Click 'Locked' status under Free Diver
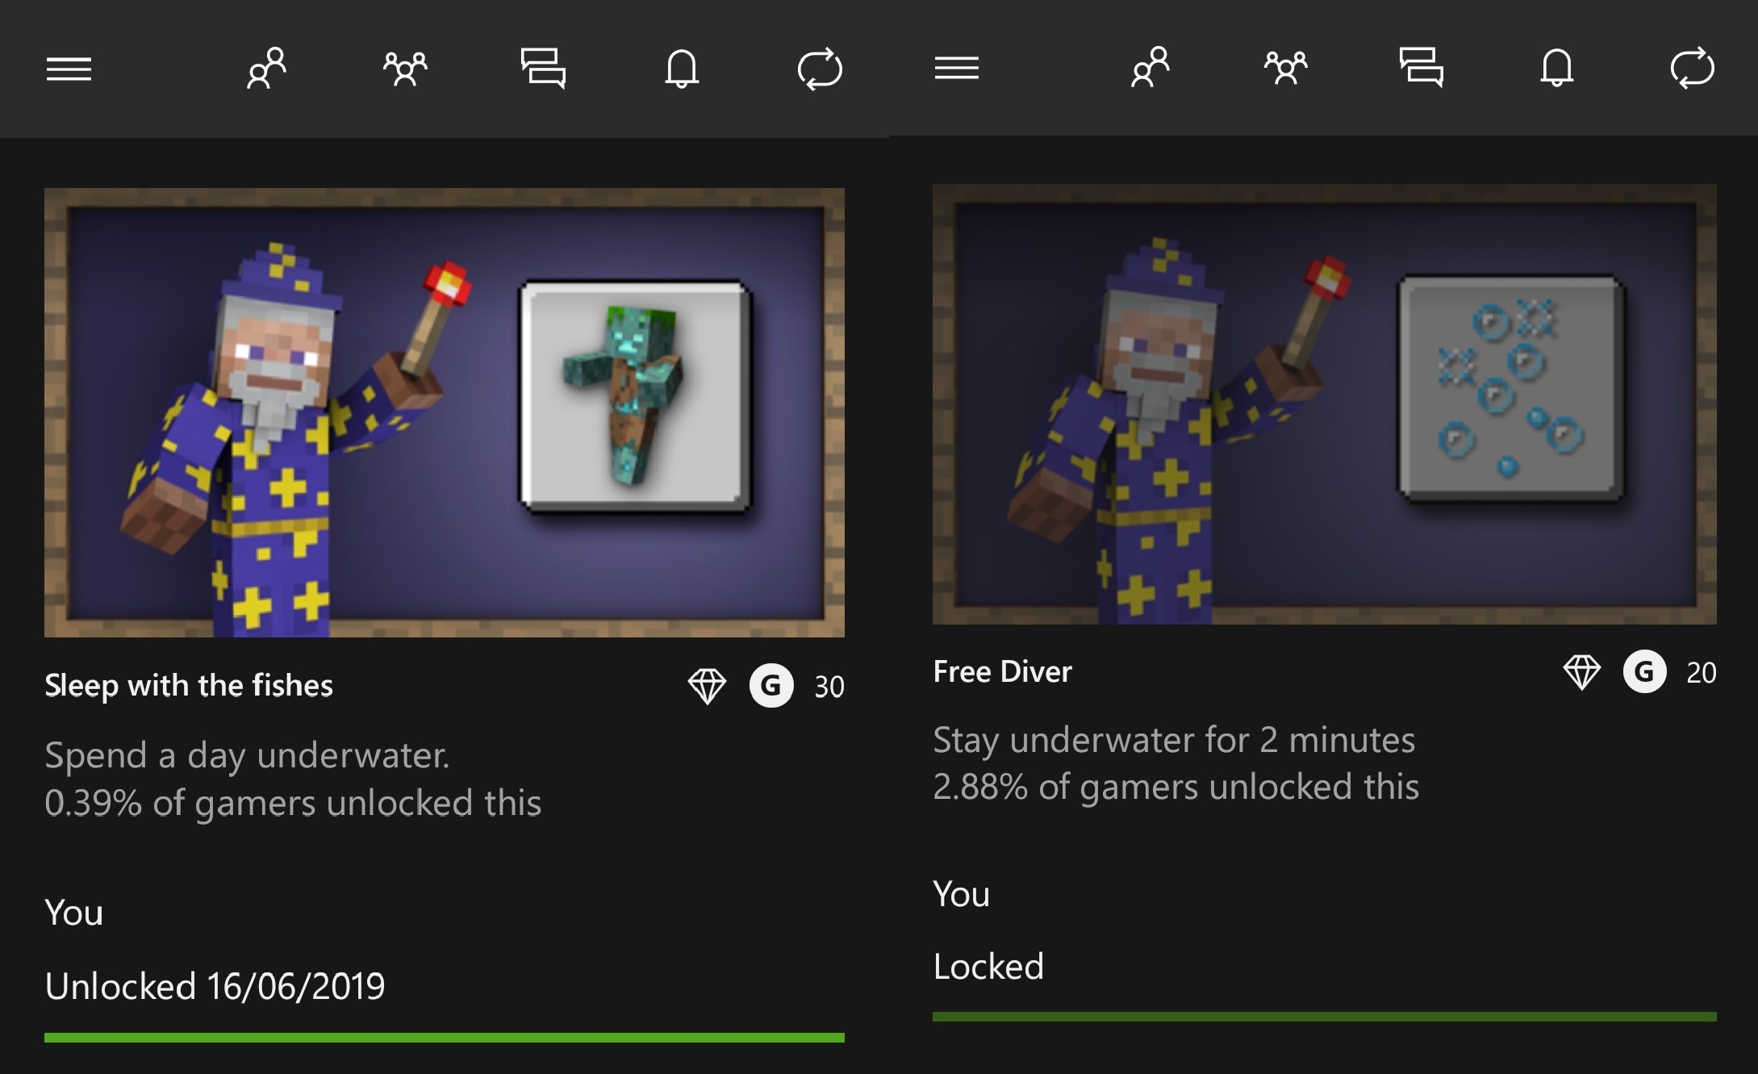 [988, 967]
